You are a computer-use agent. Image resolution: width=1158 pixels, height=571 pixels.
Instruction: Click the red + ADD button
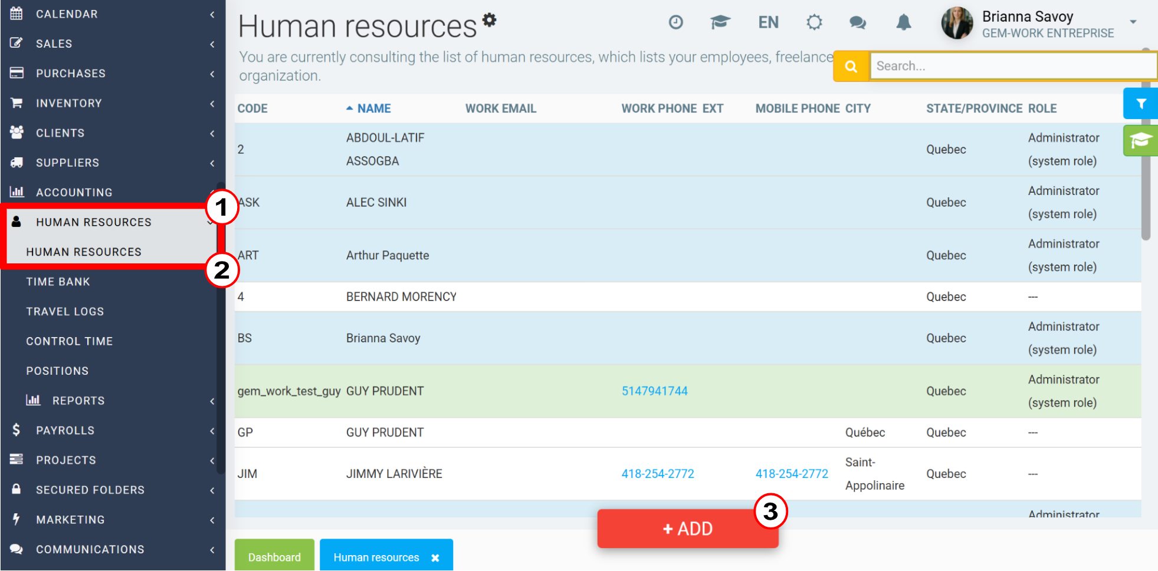(688, 529)
